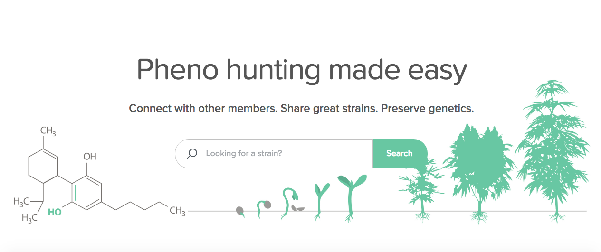Click the CH3 label atop the molecule

pos(48,131)
